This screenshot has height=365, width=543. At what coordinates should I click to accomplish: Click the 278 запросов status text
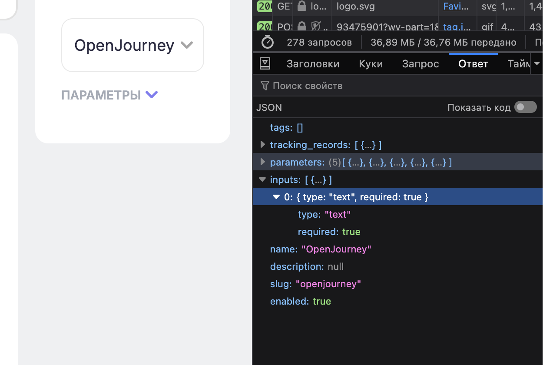point(319,42)
